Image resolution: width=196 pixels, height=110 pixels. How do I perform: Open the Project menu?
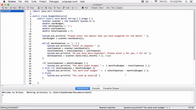click(x=43, y=2)
